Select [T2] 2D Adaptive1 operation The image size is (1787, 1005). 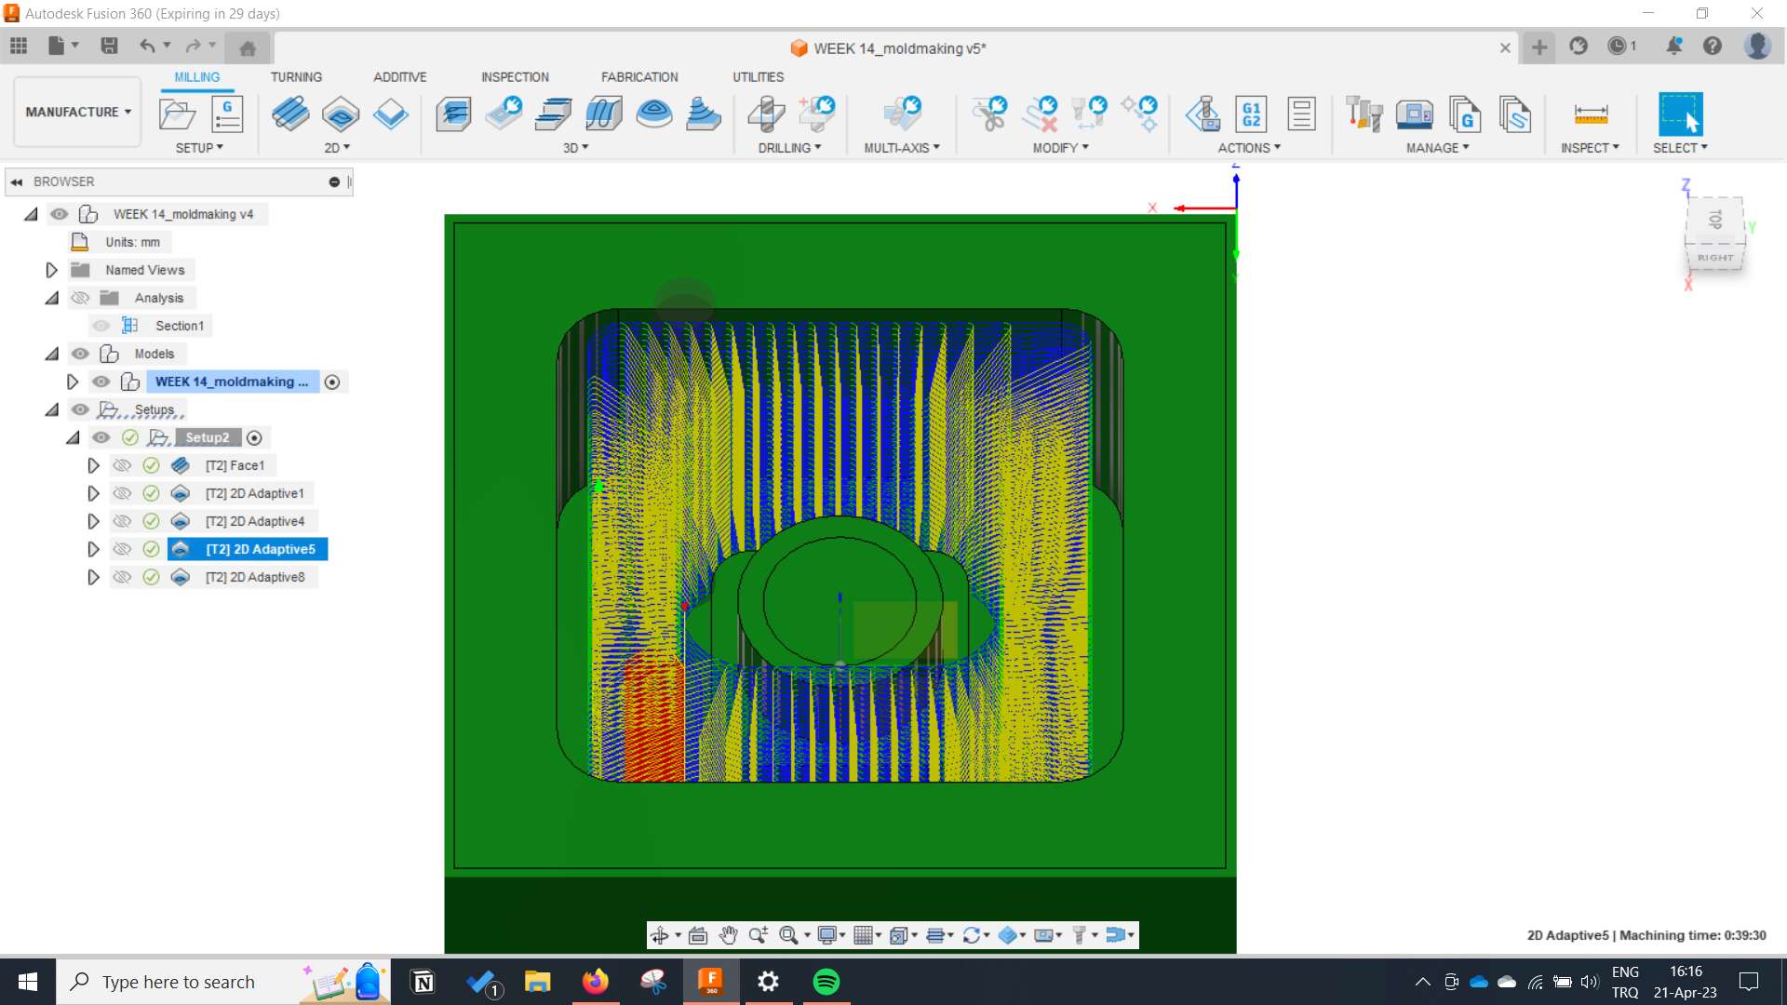tap(254, 492)
